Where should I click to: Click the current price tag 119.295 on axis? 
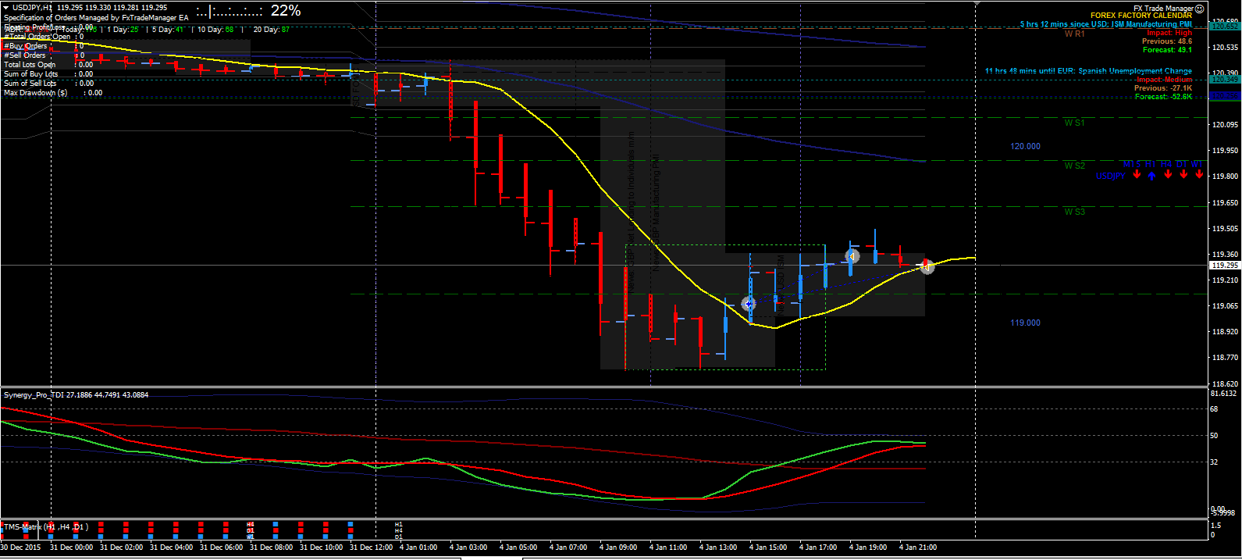(x=1225, y=266)
